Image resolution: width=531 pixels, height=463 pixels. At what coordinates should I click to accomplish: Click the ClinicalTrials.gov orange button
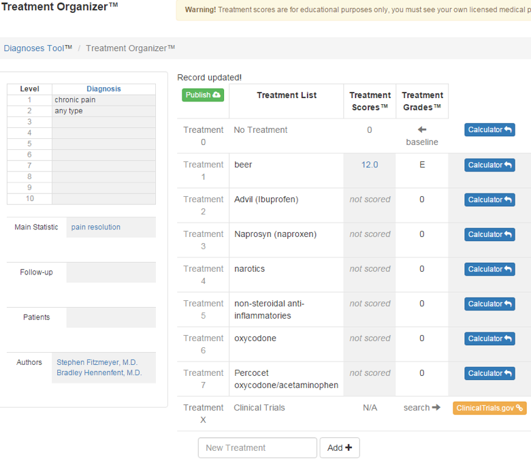coord(489,408)
